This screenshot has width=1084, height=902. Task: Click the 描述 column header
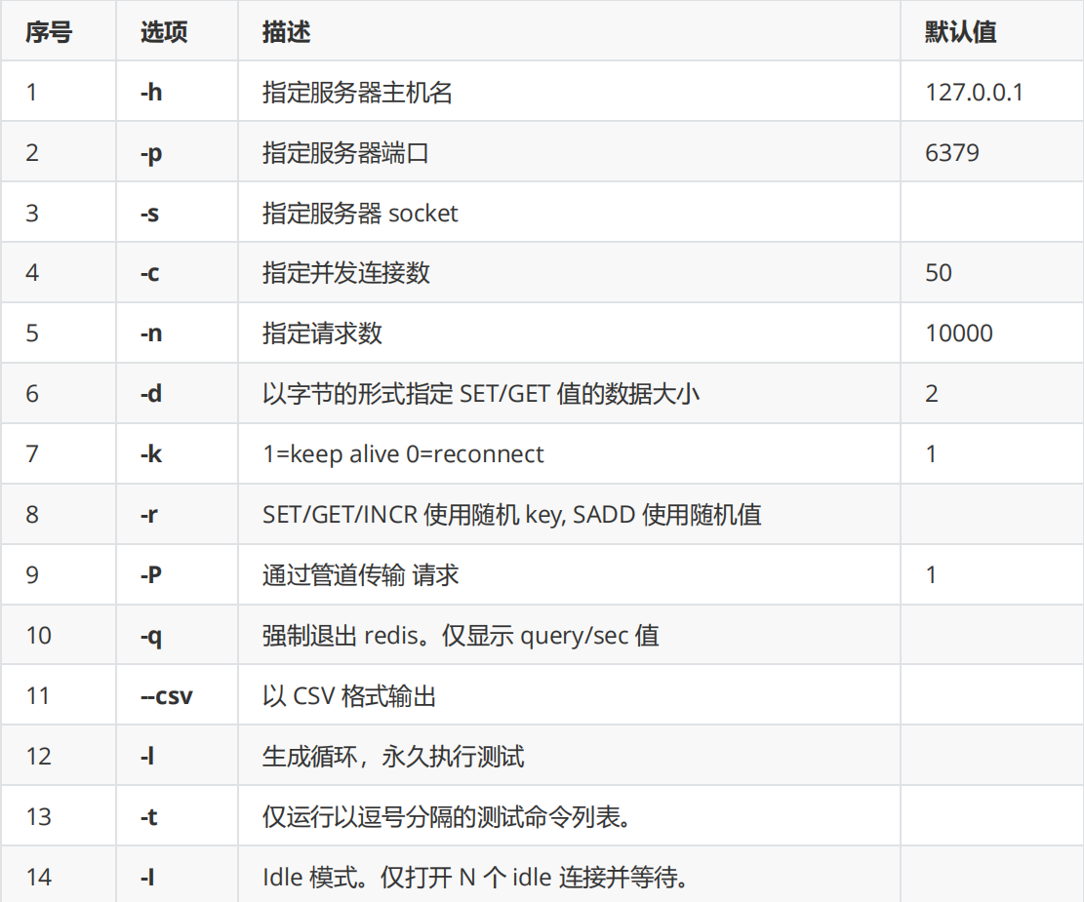[286, 32]
